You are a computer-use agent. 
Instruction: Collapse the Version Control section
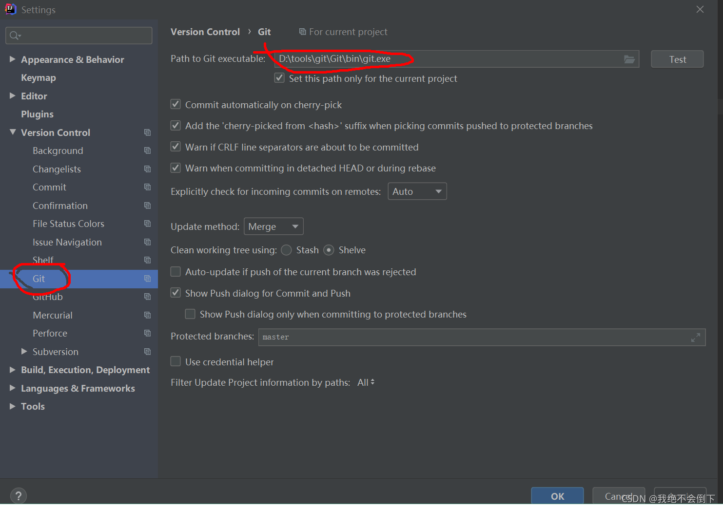point(12,132)
